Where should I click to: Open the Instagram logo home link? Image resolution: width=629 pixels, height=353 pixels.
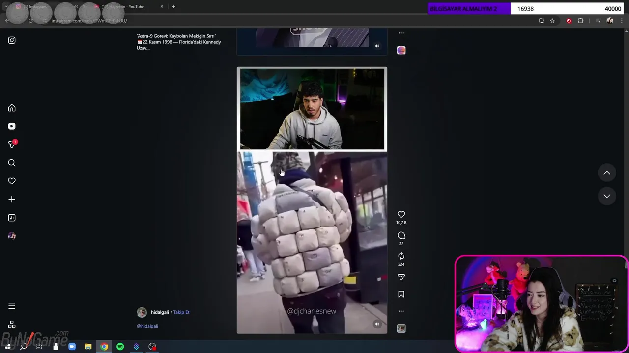(x=12, y=40)
